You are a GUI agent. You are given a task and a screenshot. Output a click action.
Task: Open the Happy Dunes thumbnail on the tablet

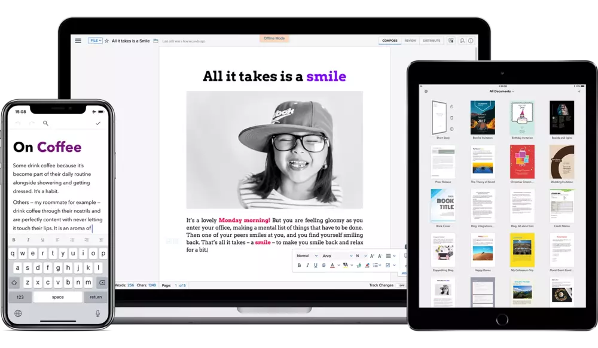[483, 250]
